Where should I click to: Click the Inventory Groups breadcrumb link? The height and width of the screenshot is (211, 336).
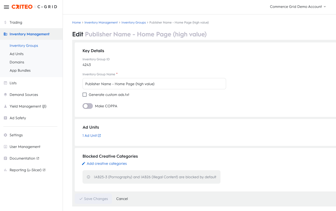tap(133, 23)
